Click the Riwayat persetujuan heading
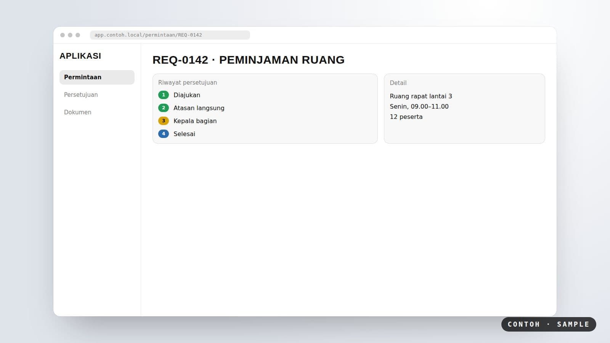This screenshot has width=610, height=343. click(x=188, y=82)
